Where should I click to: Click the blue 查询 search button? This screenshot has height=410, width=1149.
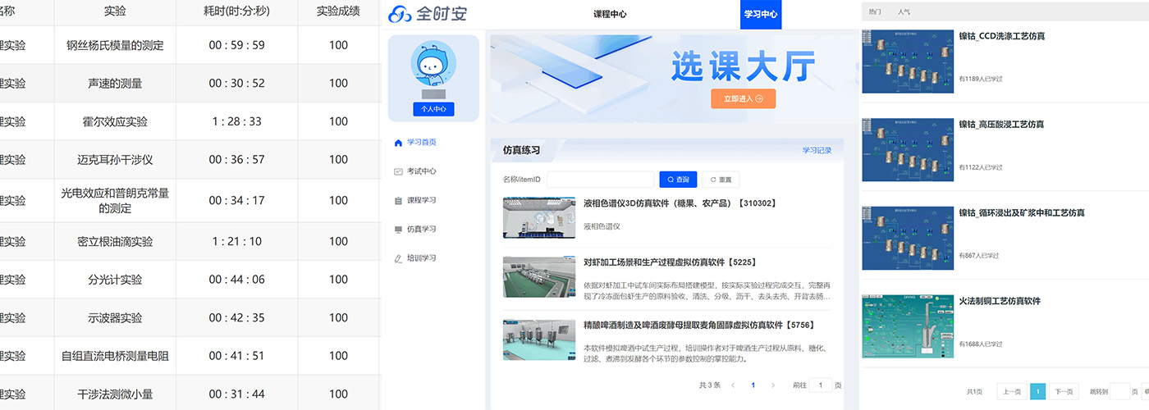[x=678, y=180]
